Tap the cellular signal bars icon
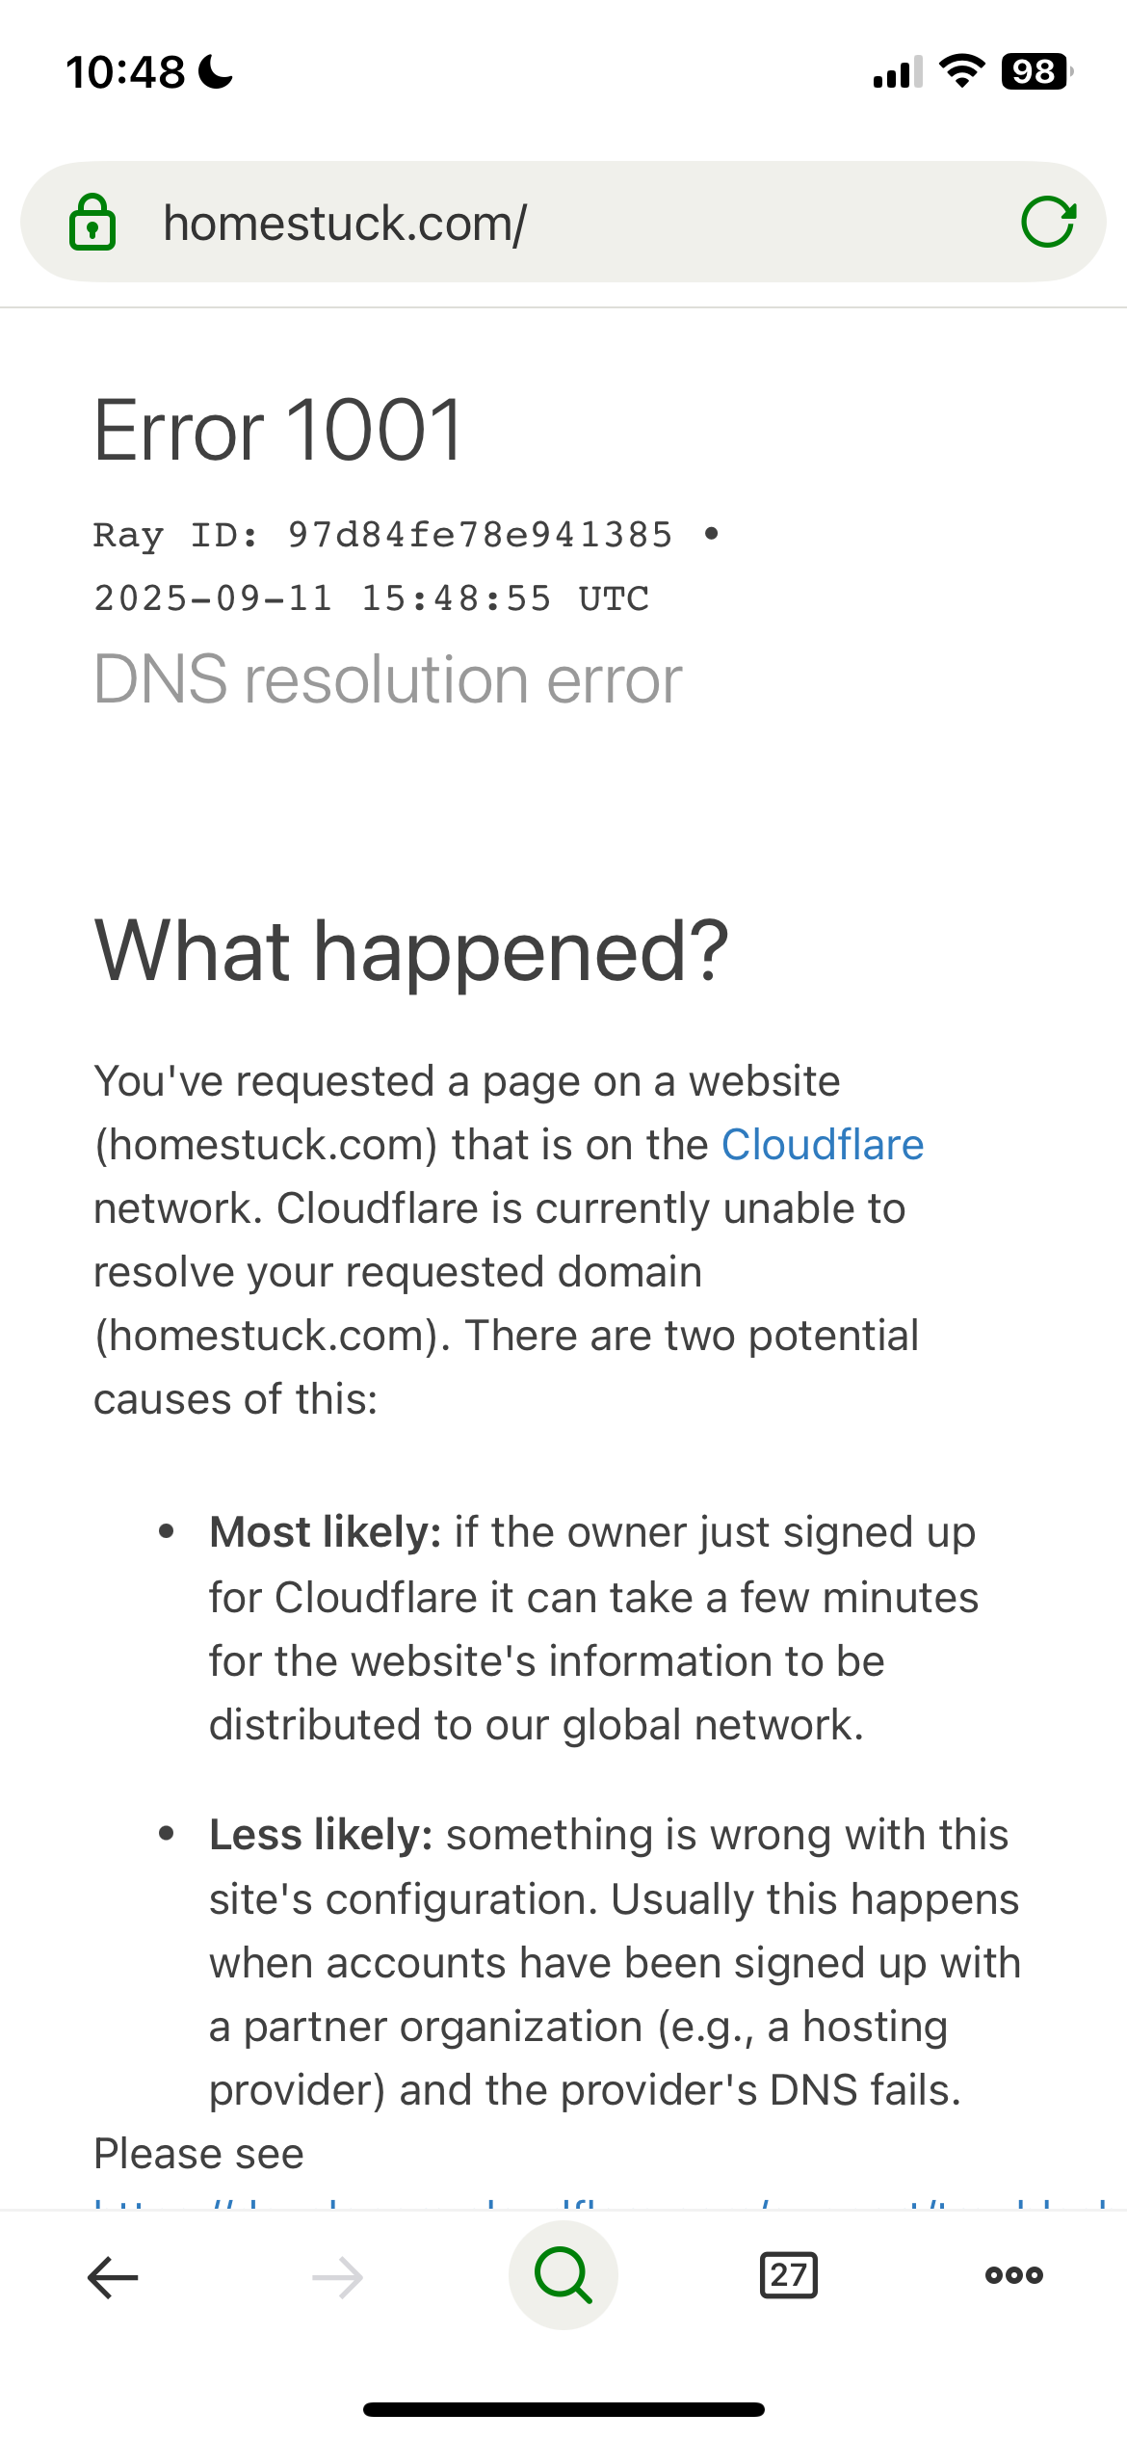This screenshot has width=1127, height=2440. 898,72
